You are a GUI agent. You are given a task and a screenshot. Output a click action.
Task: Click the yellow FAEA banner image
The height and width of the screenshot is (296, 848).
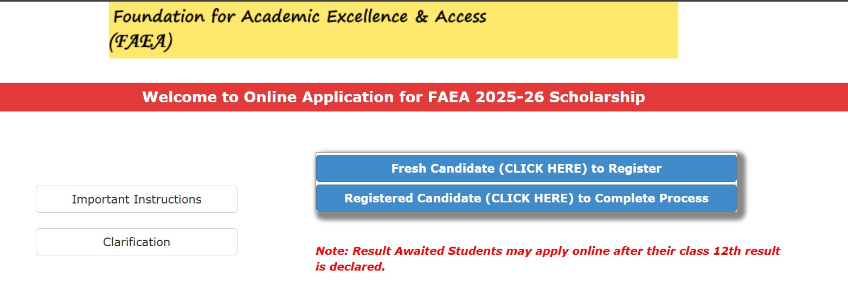(x=394, y=30)
